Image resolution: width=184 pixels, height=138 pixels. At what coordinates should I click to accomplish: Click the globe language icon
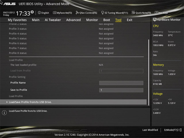pyautogui.click(x=39, y=13)
